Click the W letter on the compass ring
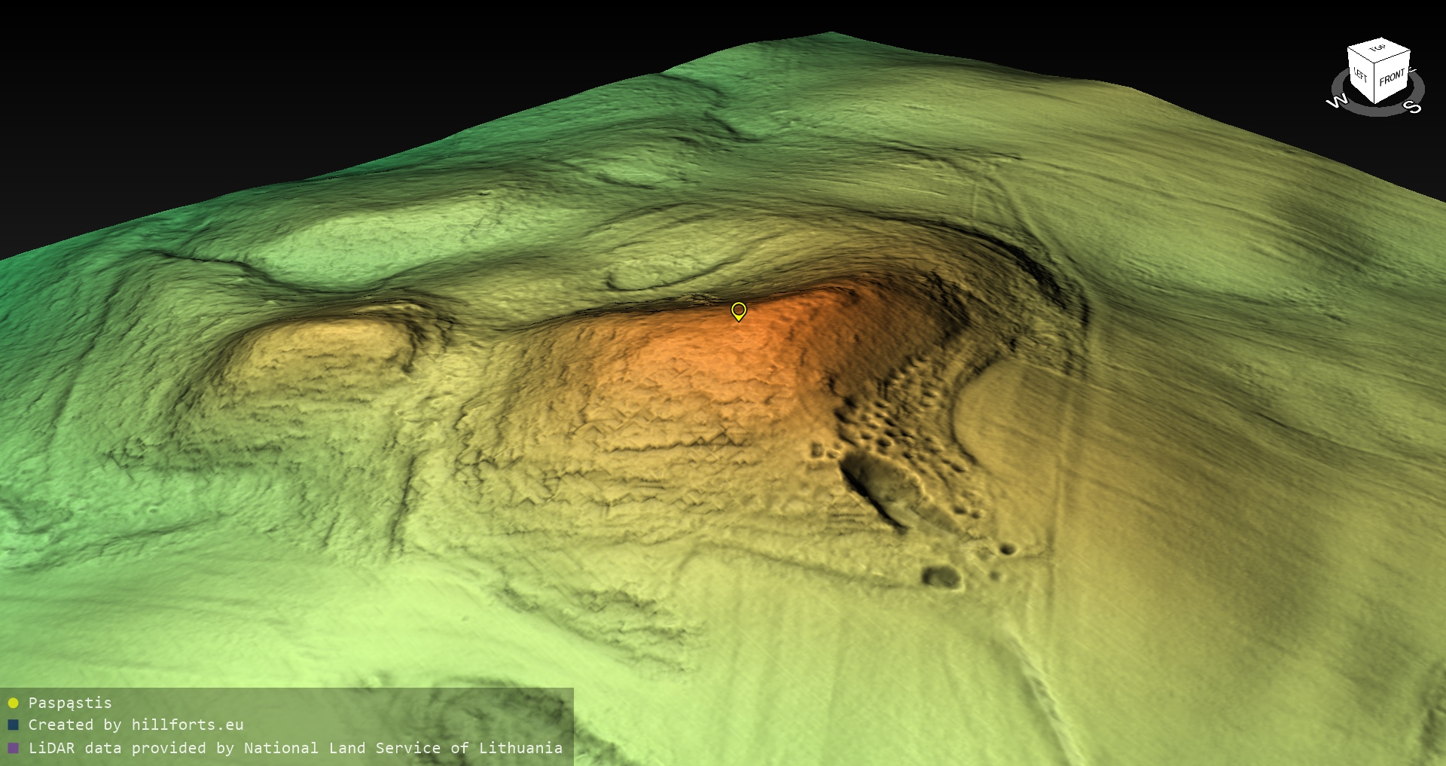Image resolution: width=1446 pixels, height=766 pixels. [x=1336, y=102]
